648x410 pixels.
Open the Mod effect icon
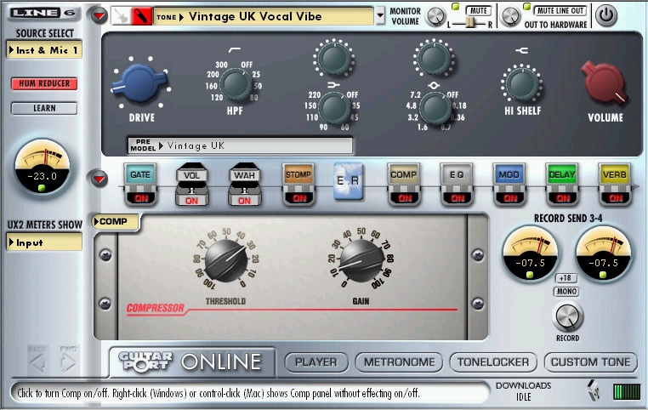[x=509, y=175]
